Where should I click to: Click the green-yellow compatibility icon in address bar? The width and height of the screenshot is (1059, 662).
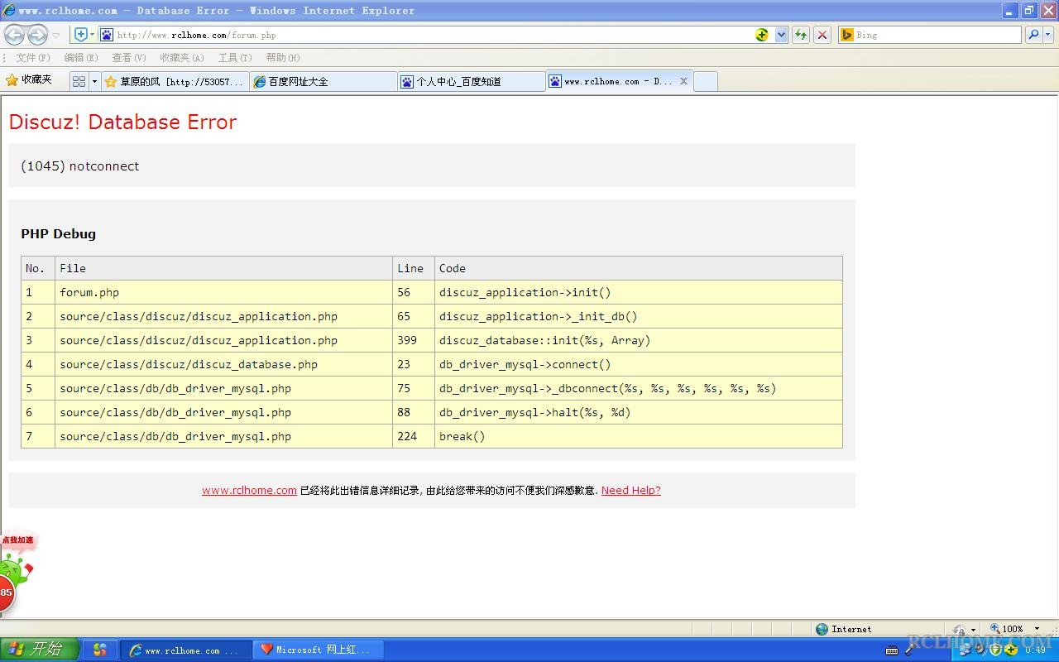(762, 35)
